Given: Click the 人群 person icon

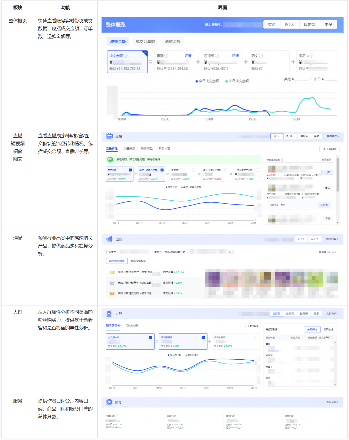Looking at the screenshot, I should pos(109,314).
